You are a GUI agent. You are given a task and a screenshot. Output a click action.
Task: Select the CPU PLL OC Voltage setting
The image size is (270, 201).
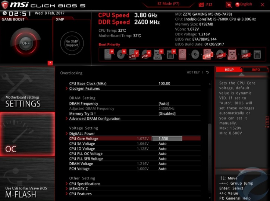pos(135,154)
